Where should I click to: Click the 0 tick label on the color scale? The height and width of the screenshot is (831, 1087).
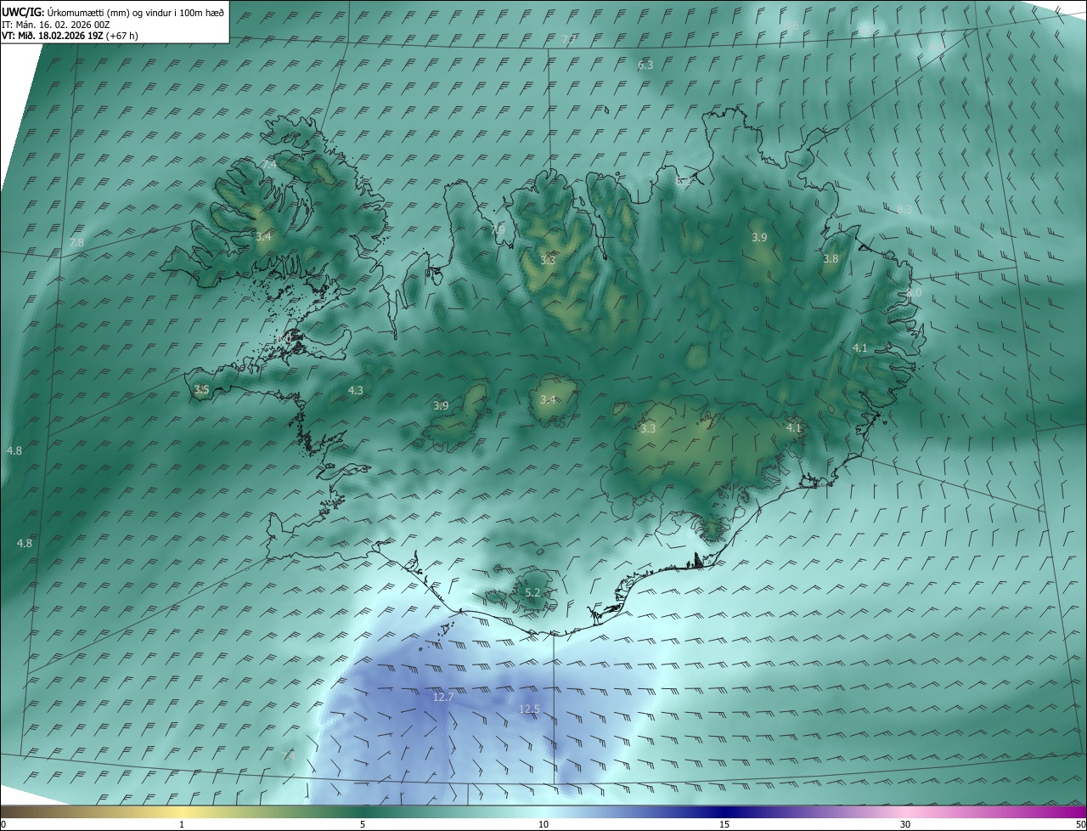[x=3, y=824]
